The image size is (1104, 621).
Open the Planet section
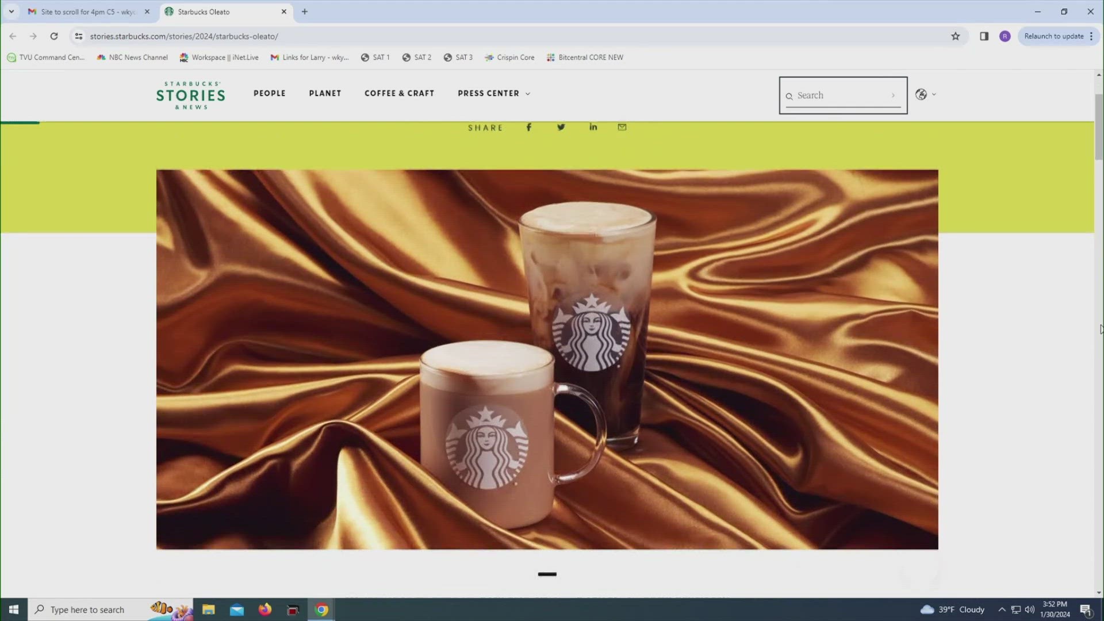coord(325,93)
